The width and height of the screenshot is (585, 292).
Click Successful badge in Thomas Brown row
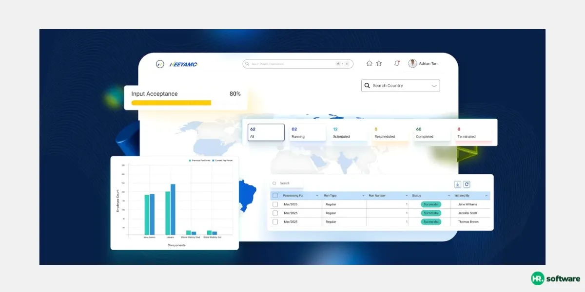[431, 222]
